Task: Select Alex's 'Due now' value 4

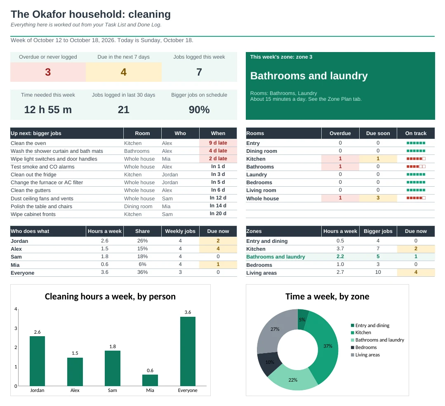Action: [x=218, y=249]
